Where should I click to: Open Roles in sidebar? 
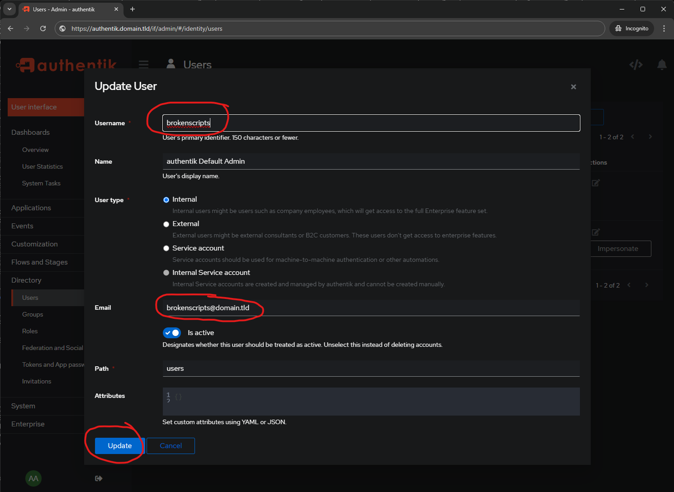point(30,331)
